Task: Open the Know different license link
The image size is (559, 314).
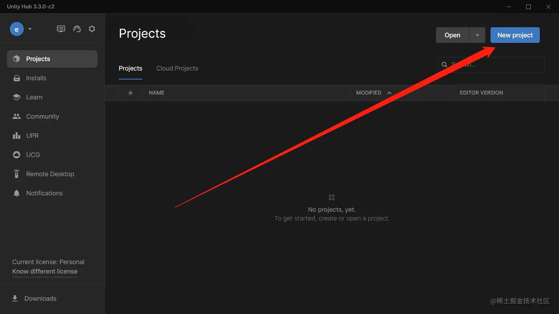Action: tap(44, 271)
